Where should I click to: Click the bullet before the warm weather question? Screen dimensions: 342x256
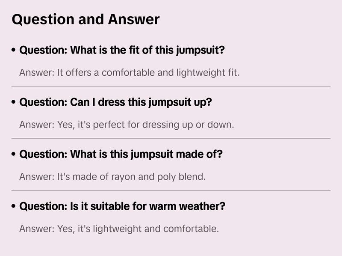click(x=14, y=207)
